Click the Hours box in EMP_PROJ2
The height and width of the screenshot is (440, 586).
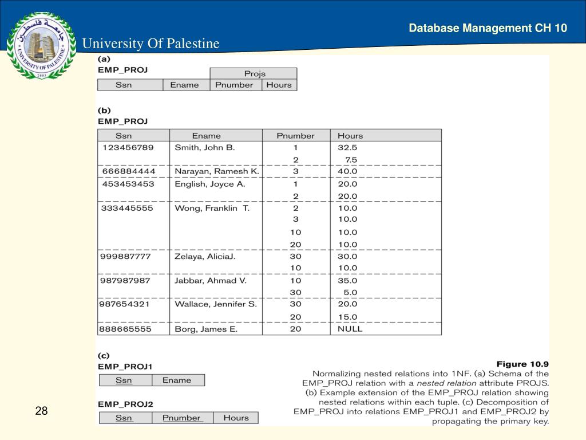coord(236,418)
